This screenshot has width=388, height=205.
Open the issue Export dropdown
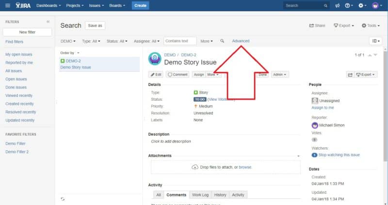point(366,75)
